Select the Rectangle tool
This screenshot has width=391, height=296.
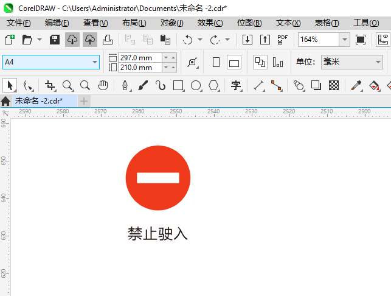tap(178, 85)
